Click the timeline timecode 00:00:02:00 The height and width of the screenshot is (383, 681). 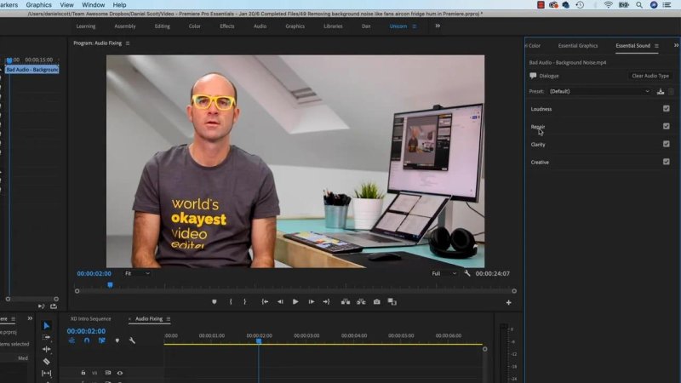(86, 331)
